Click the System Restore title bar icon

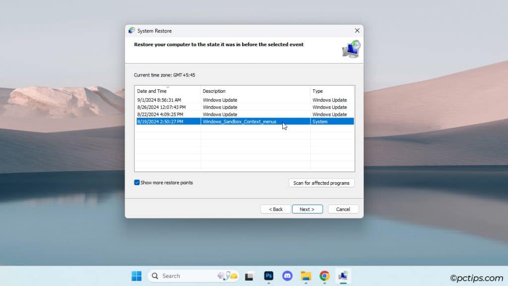131,31
